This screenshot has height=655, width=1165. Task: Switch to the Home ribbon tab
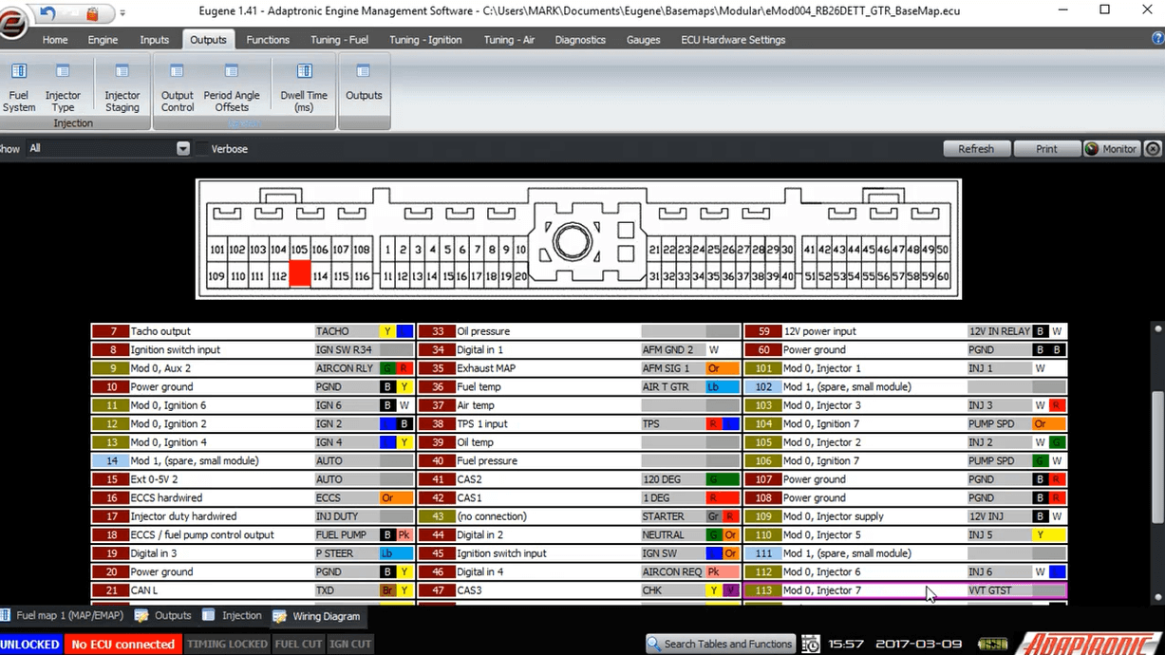click(x=55, y=40)
